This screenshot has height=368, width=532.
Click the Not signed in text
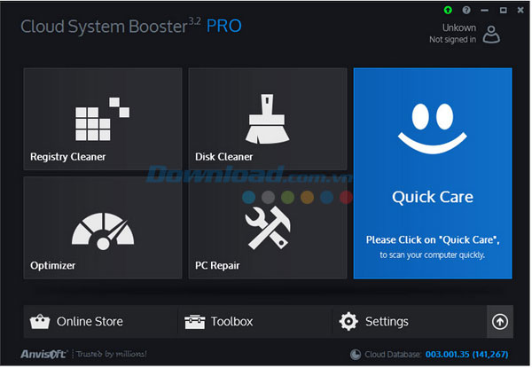click(452, 40)
